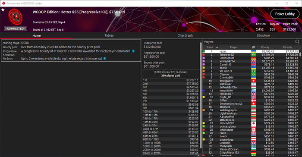This screenshot has height=157, width=302.
Task: Click the blue color label beside rimpo1010
Action: (x=204, y=91)
